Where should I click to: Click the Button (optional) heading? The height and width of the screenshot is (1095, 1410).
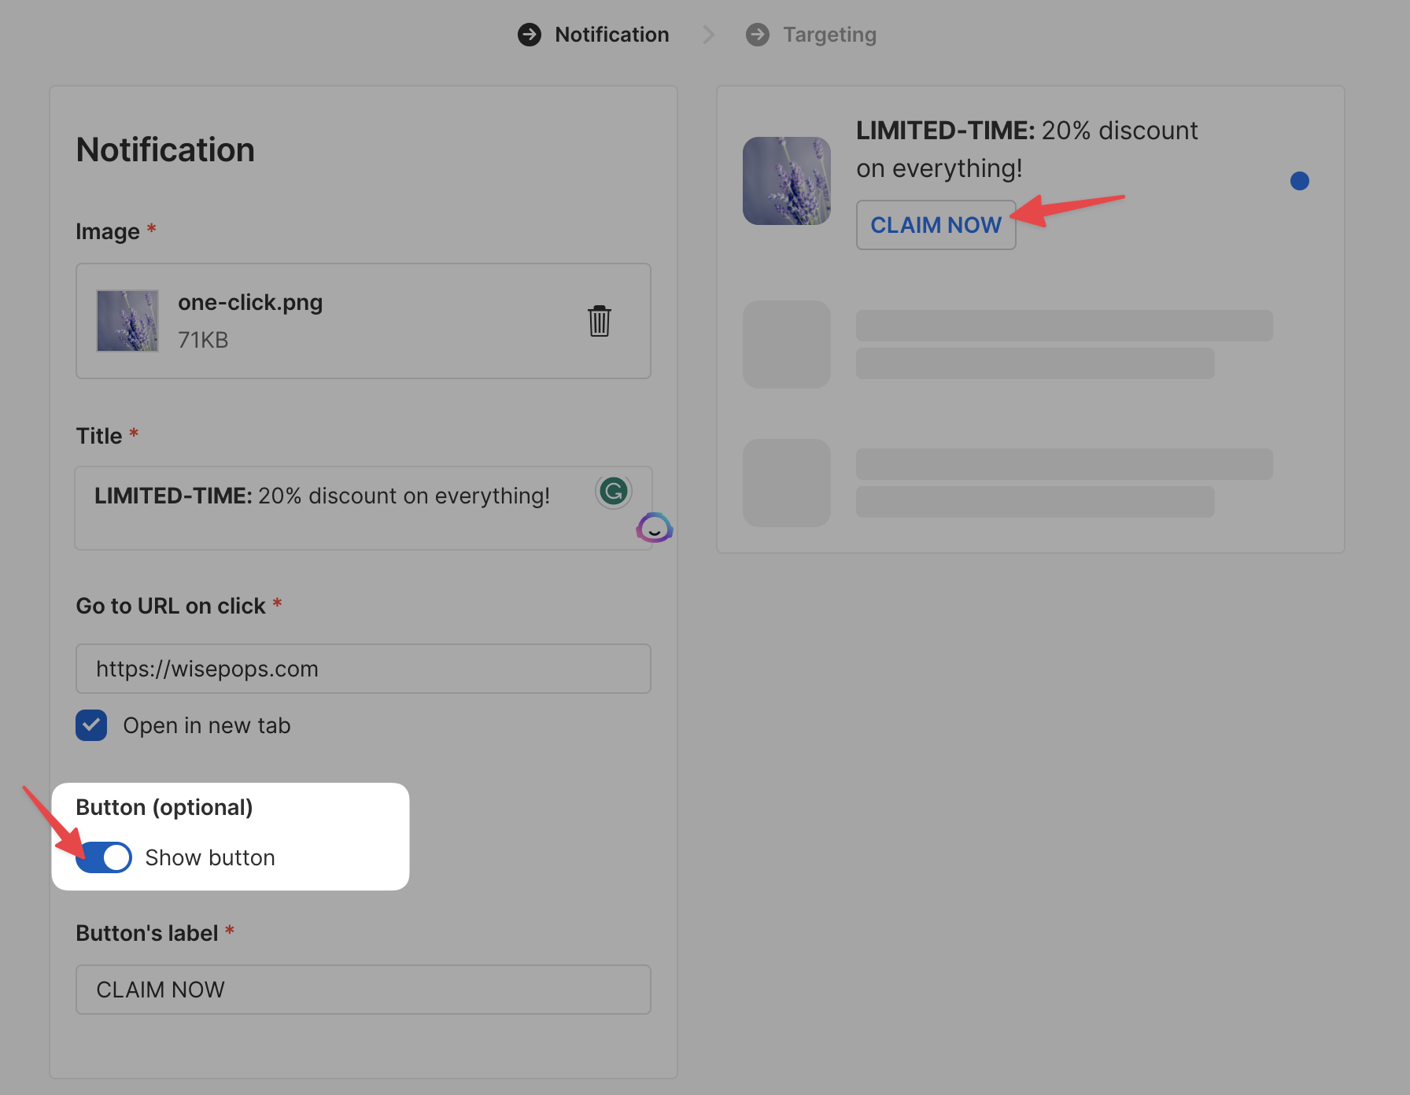coord(164,808)
